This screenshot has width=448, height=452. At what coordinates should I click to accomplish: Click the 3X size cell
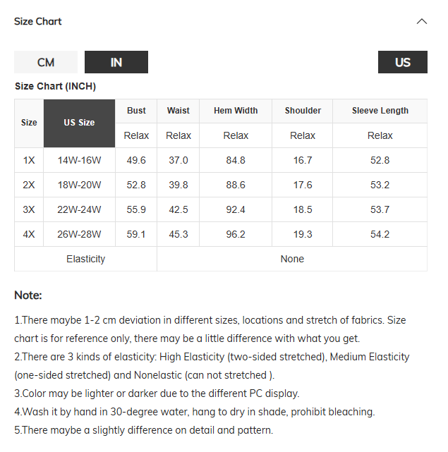point(29,209)
